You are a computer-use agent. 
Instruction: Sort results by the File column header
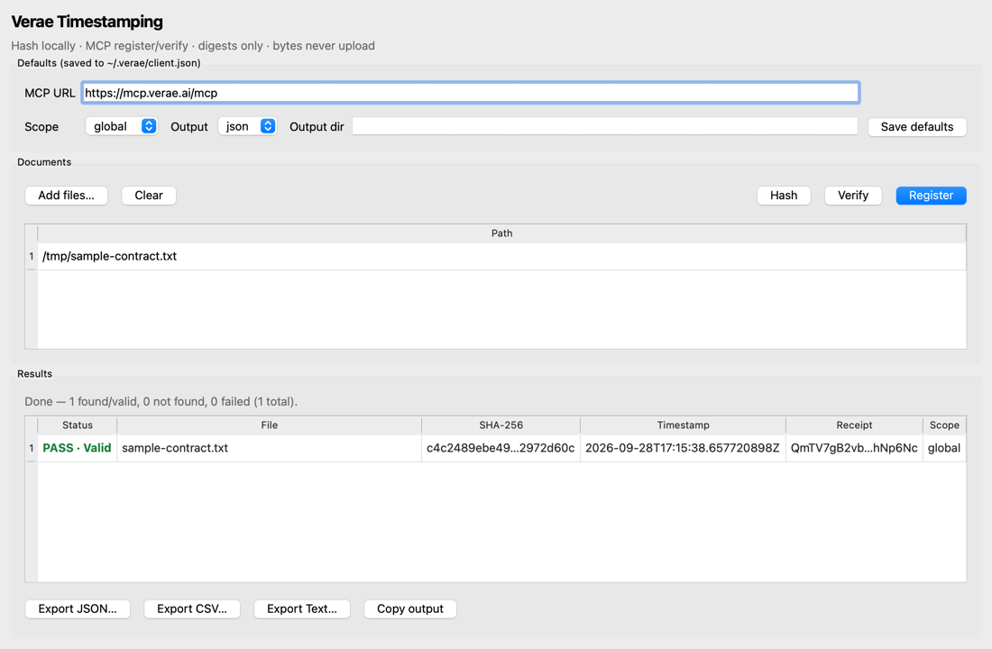coord(269,425)
